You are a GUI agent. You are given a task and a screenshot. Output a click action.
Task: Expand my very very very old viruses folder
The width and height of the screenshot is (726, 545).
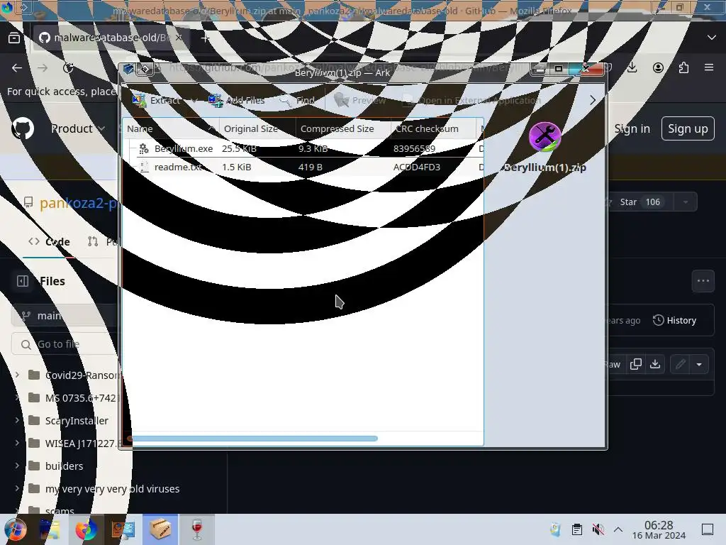point(17,488)
